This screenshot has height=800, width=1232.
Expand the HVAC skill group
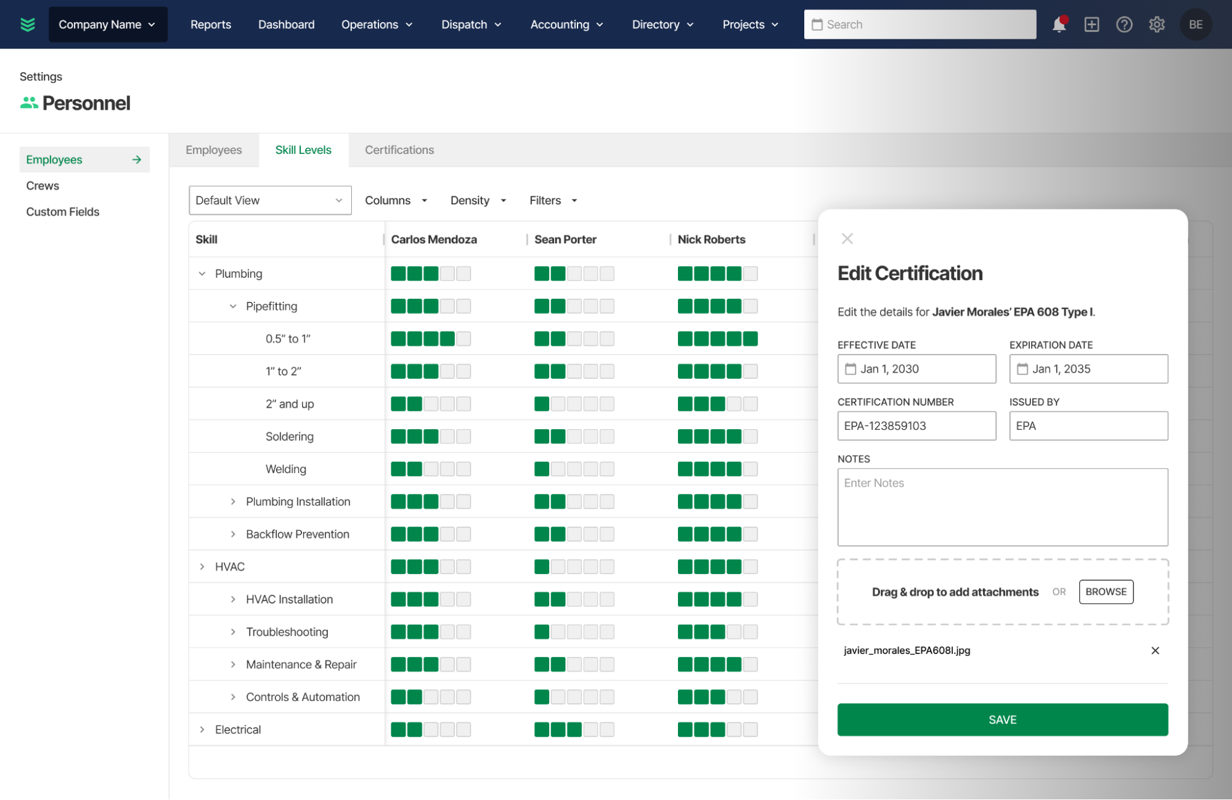[x=202, y=567]
